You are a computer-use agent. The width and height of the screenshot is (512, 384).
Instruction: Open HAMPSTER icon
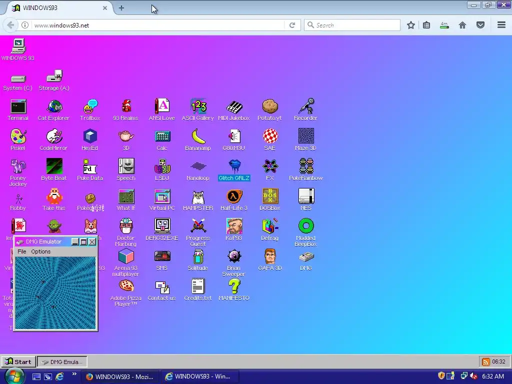198,200
